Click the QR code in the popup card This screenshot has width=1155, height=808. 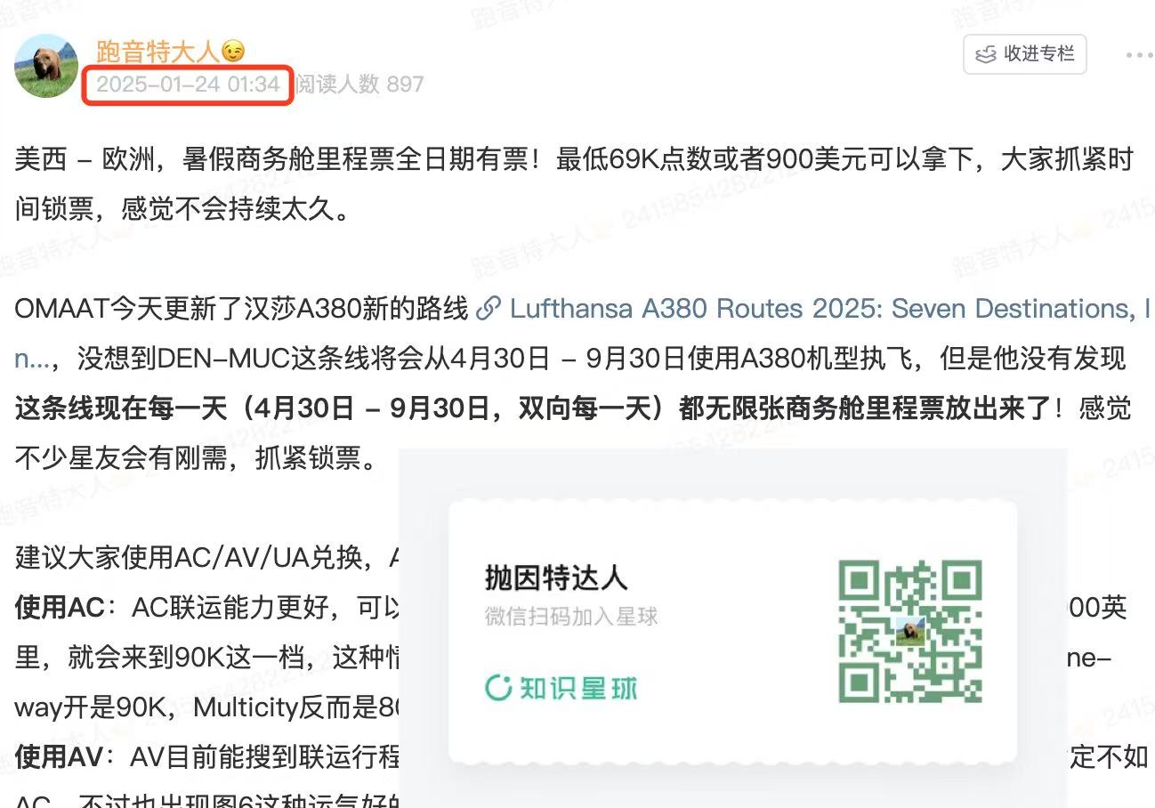tap(910, 631)
